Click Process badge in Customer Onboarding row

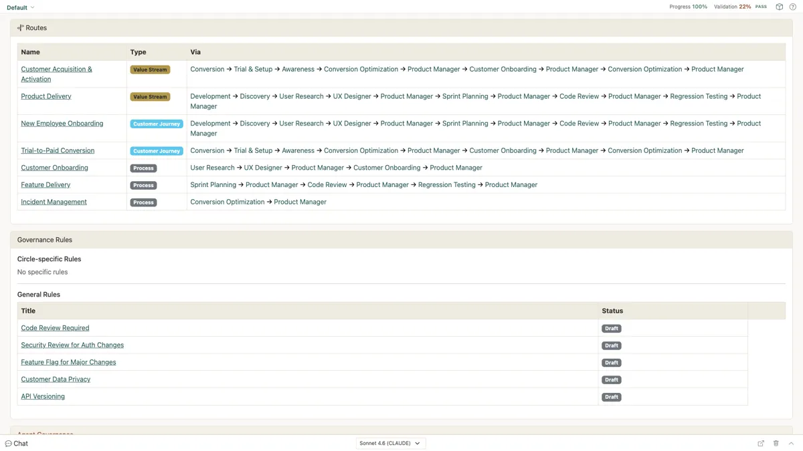pos(143,168)
